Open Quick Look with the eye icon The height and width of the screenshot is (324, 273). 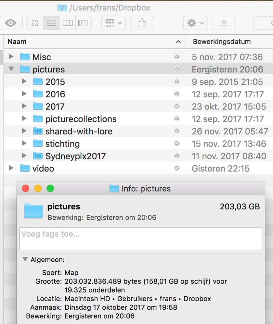click(11, 23)
